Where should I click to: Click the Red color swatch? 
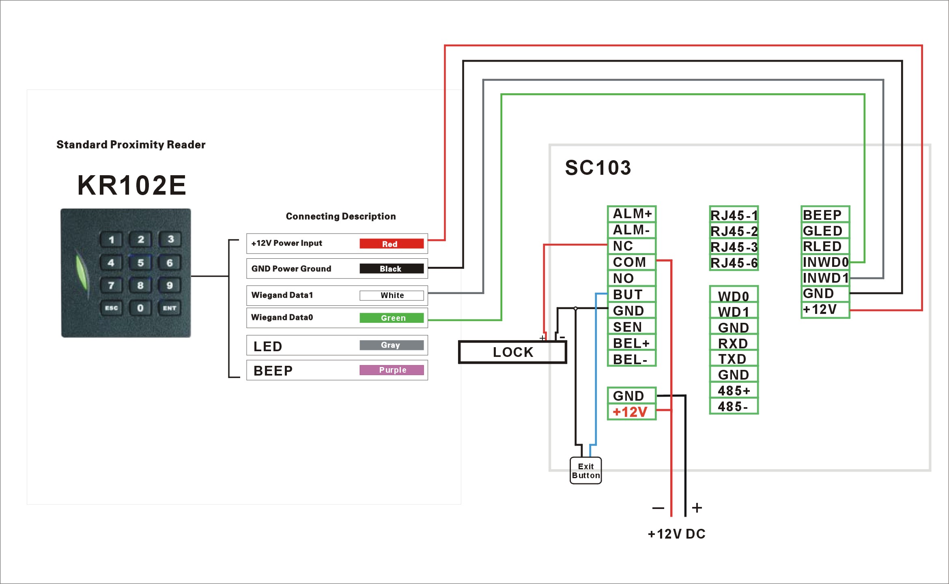(x=392, y=244)
